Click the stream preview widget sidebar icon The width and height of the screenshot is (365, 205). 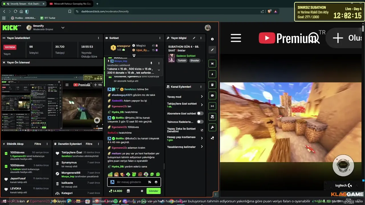[x=212, y=63]
